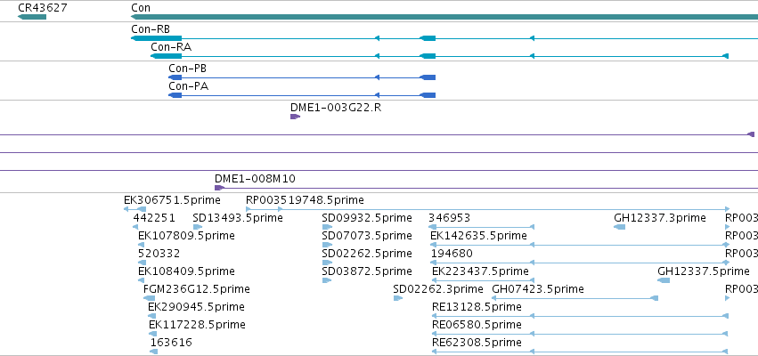Select the RE13128.5prime feature label
The height and width of the screenshot is (356, 758).
477,307
